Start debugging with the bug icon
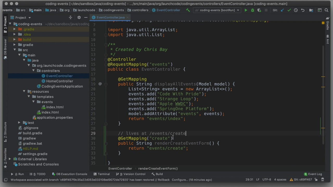Viewport: 333px width, 187px height. pyautogui.click(x=252, y=10)
